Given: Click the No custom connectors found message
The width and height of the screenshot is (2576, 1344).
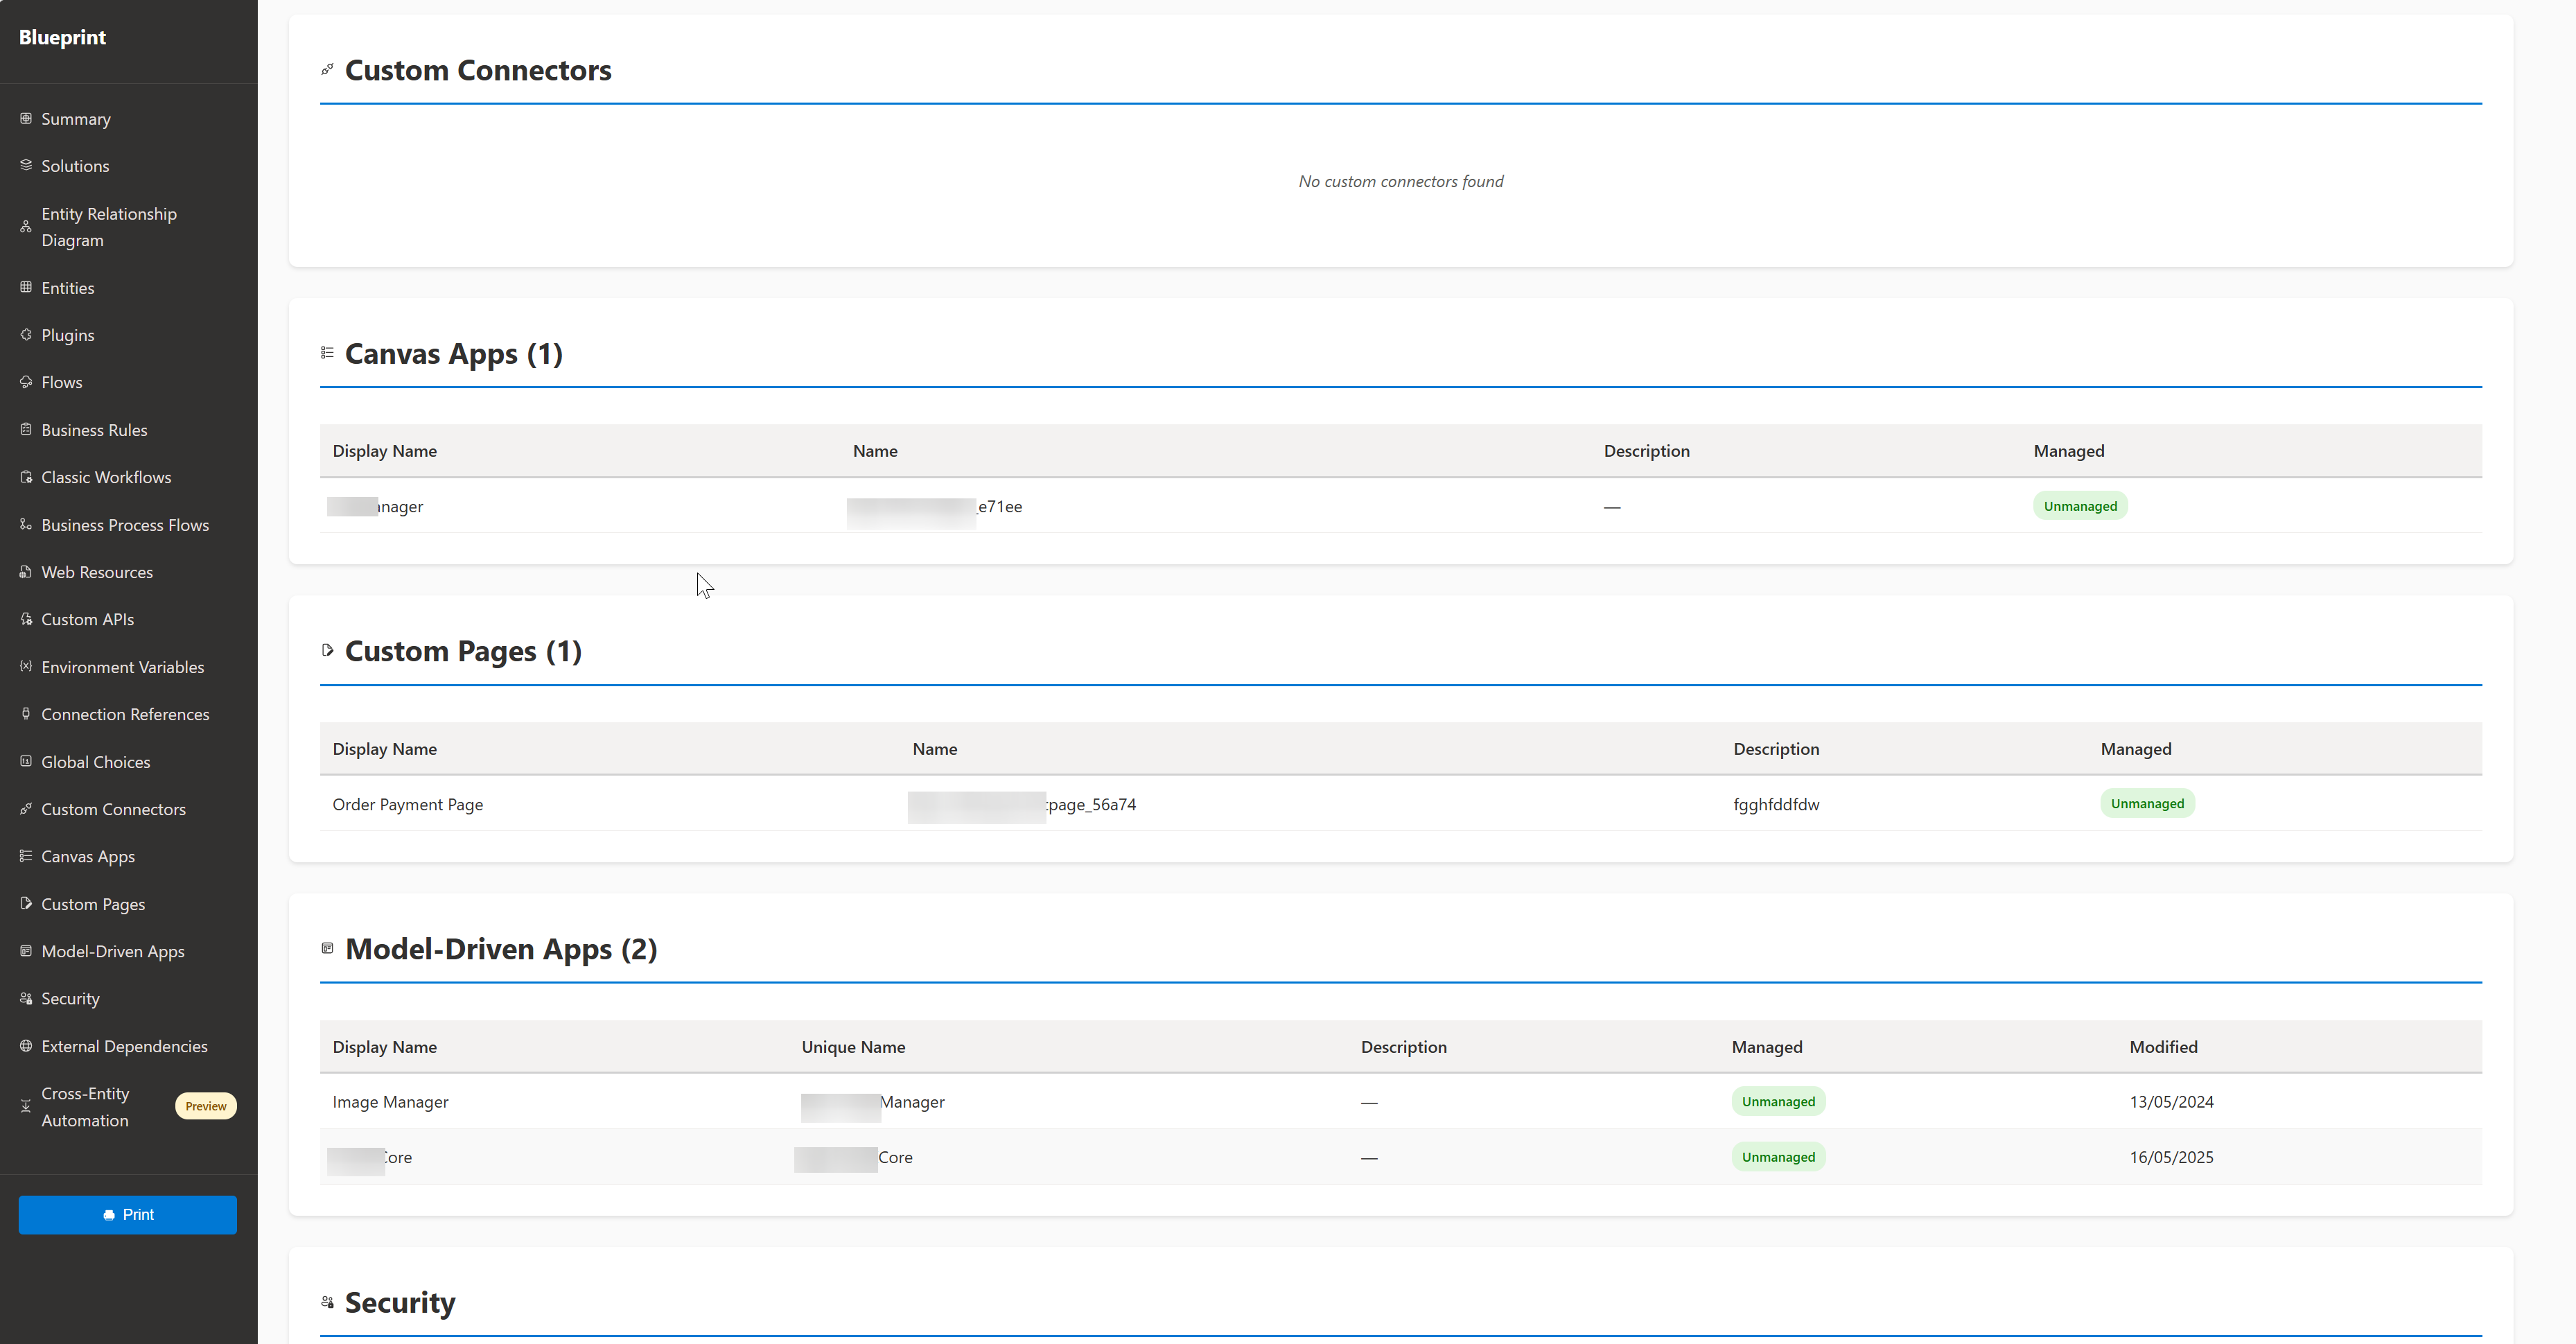Looking at the screenshot, I should (1400, 181).
